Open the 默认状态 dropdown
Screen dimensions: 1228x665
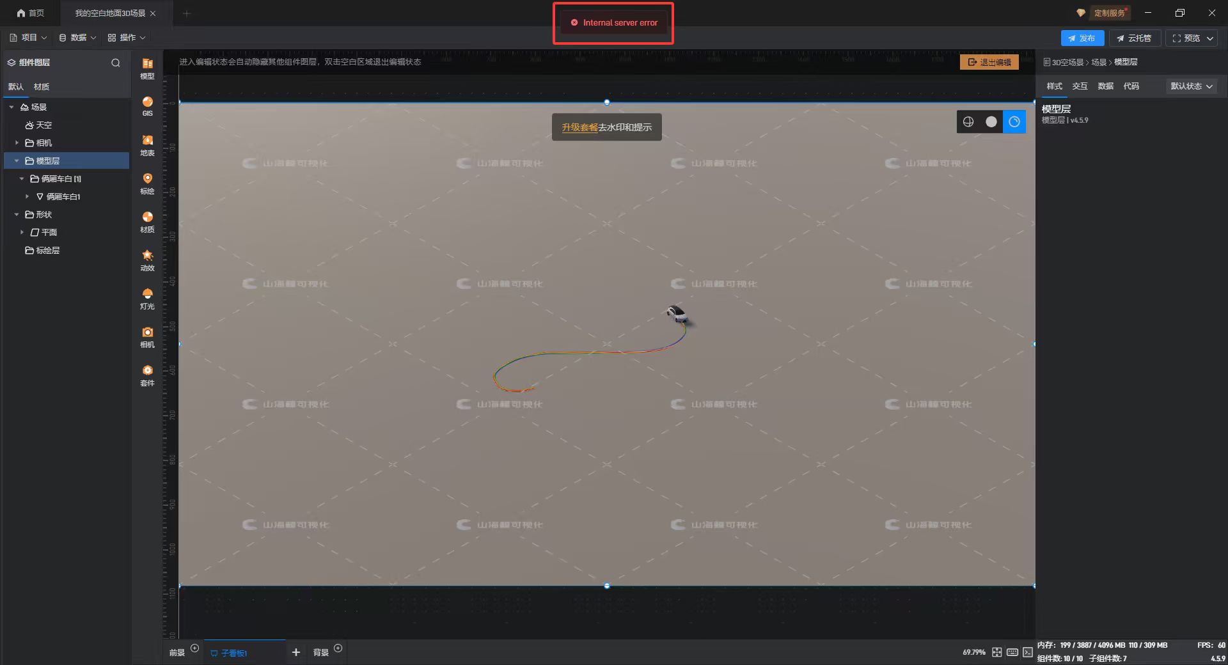pos(1191,86)
